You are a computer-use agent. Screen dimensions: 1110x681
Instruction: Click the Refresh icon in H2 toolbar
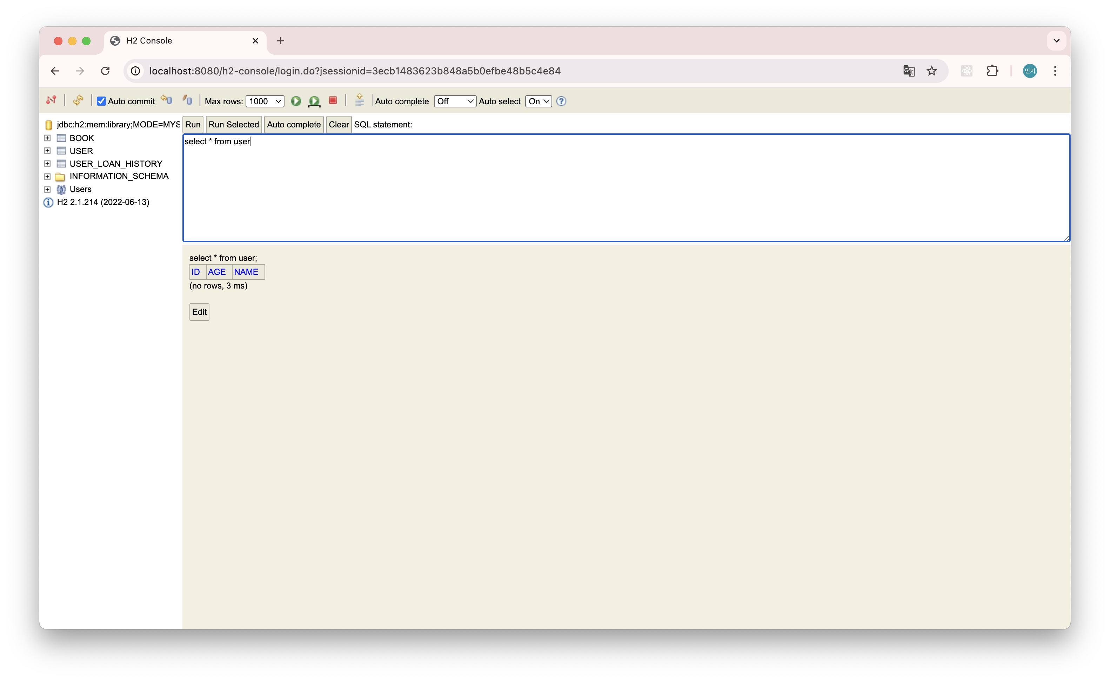click(78, 100)
